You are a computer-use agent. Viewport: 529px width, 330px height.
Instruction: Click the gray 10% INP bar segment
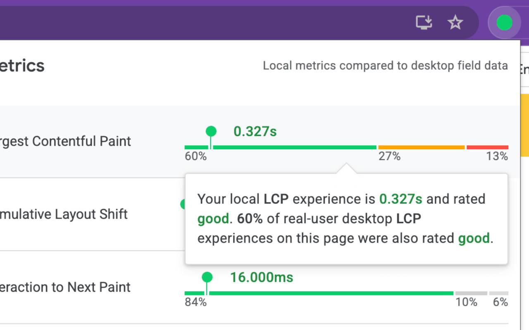point(471,293)
